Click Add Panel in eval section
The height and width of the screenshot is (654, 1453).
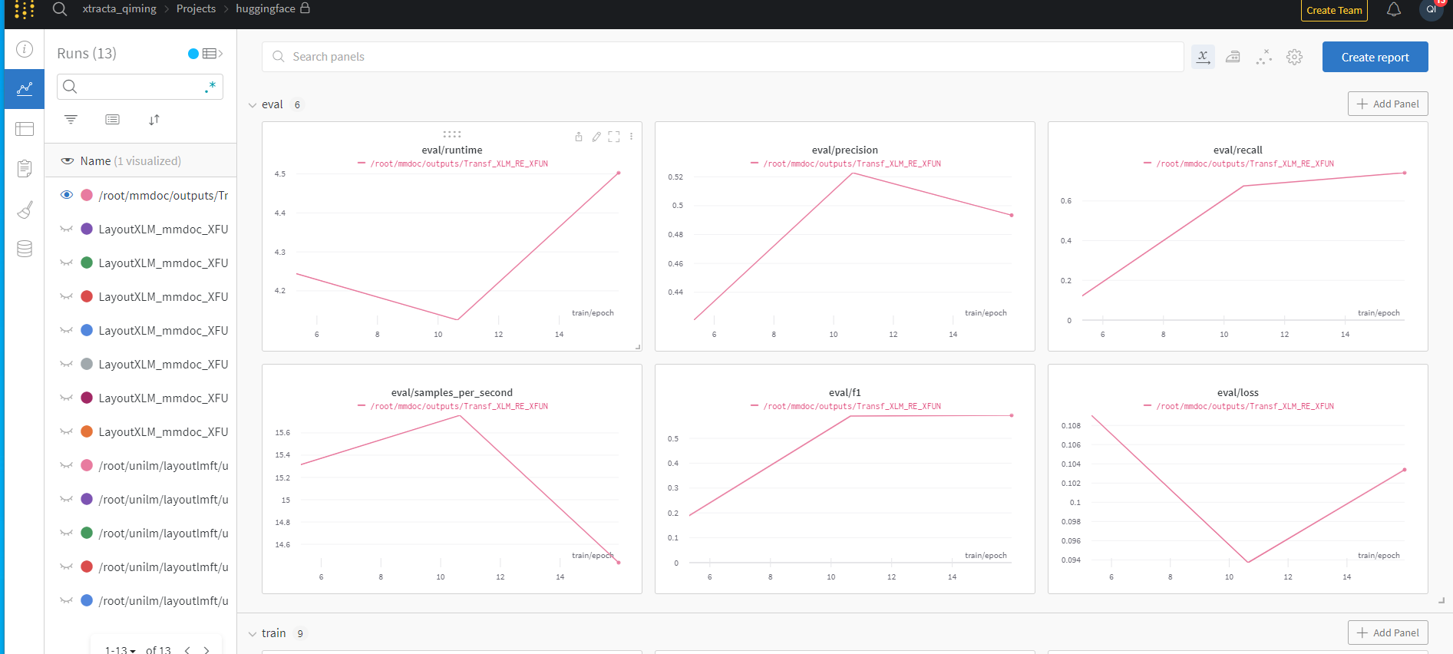click(x=1388, y=104)
